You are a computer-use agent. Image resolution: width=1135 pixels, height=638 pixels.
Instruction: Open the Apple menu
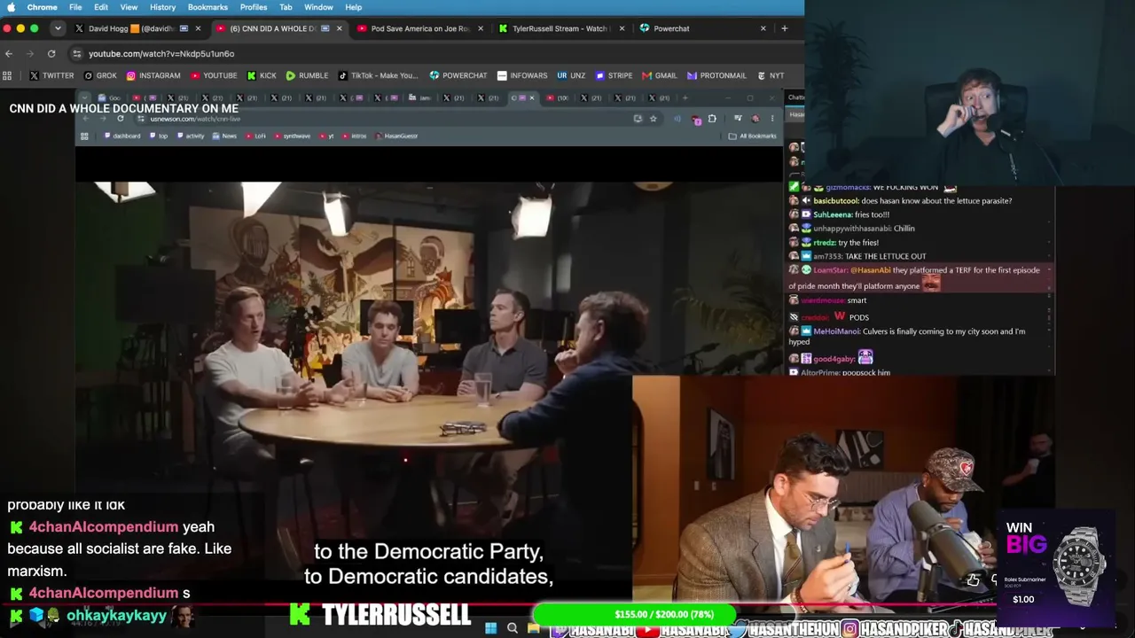click(x=11, y=7)
